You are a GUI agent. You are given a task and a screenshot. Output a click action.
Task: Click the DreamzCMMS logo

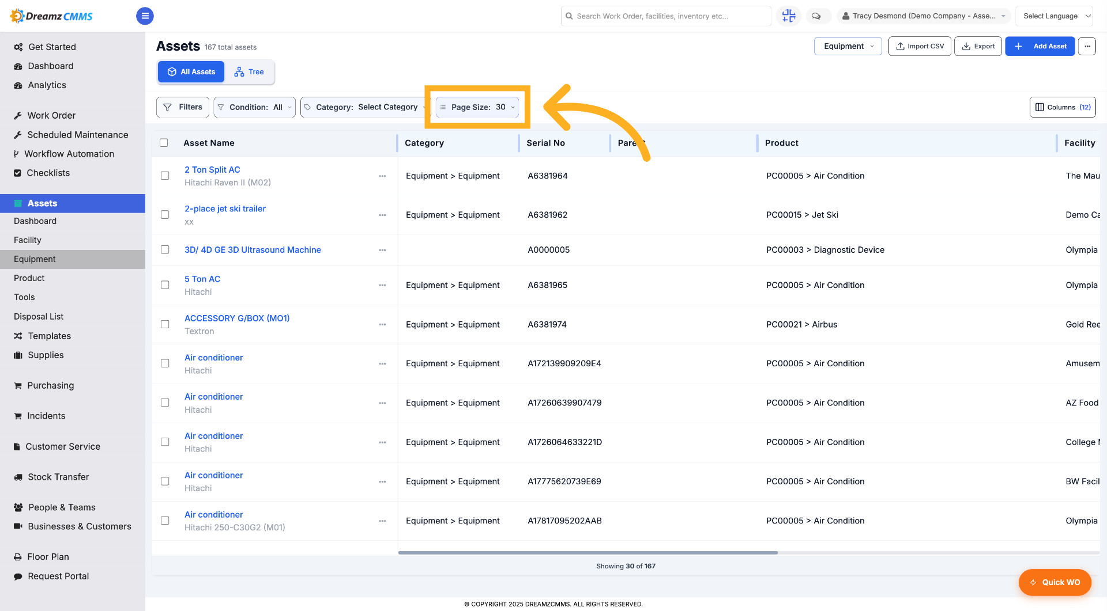pos(51,16)
